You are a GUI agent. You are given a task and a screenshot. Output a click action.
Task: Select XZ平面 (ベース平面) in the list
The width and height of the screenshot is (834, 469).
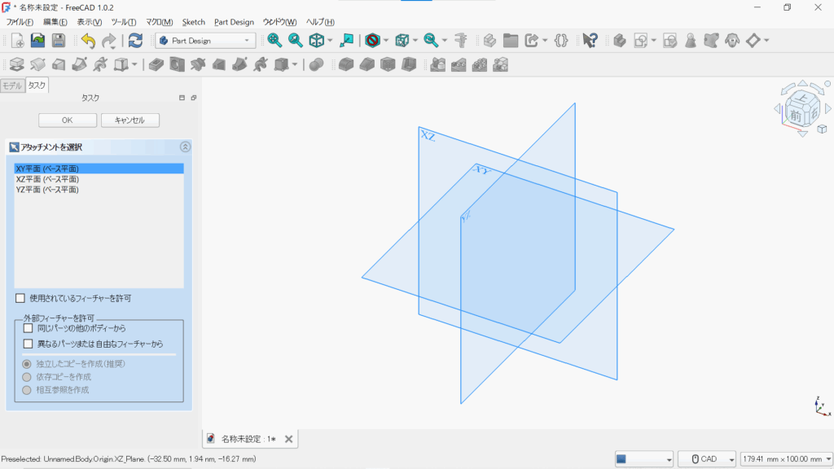47,179
